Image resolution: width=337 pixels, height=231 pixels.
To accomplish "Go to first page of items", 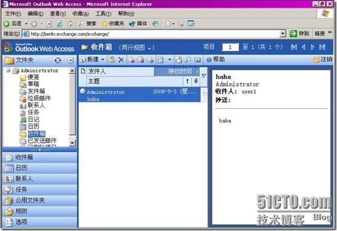I will (294, 47).
